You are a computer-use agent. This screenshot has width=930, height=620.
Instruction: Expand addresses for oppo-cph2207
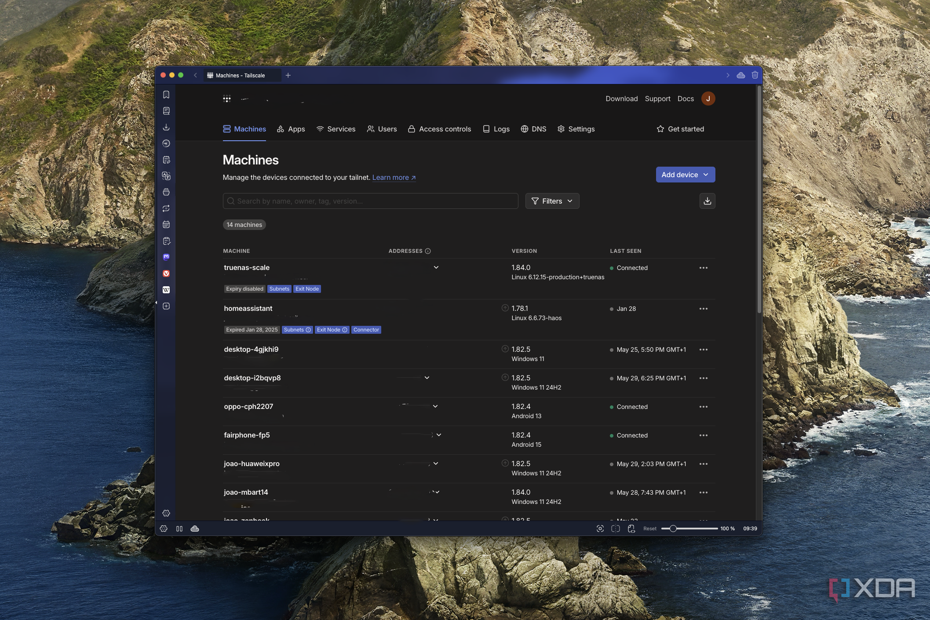pyautogui.click(x=435, y=406)
